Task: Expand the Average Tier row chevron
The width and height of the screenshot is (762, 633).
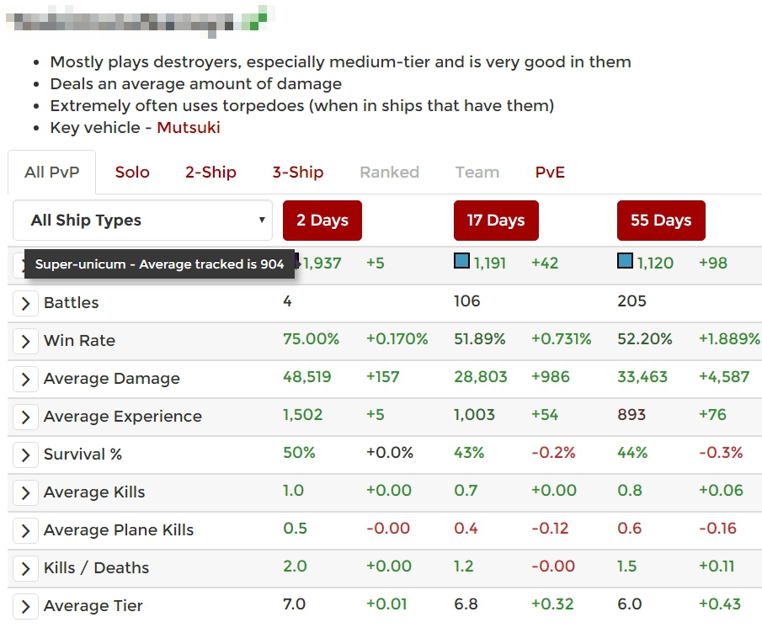Action: tap(25, 606)
